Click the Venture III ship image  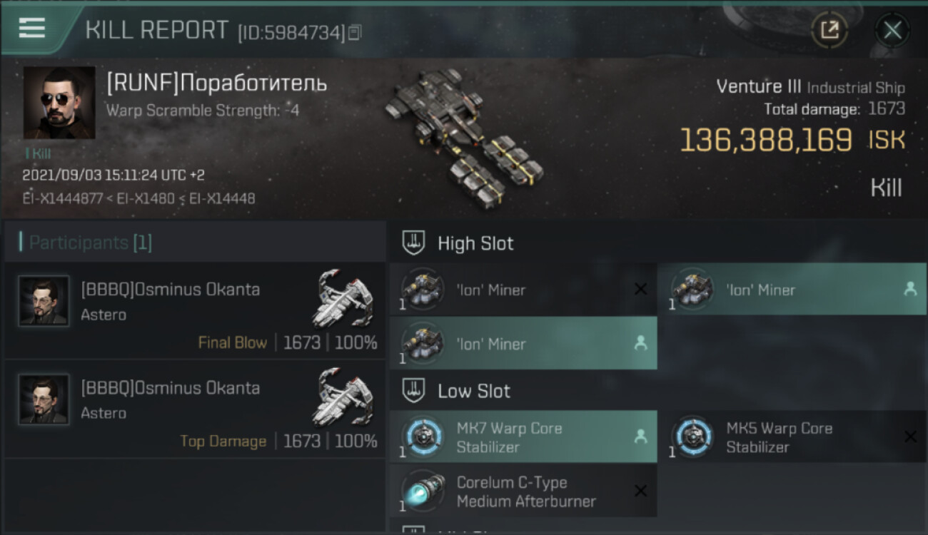463,136
